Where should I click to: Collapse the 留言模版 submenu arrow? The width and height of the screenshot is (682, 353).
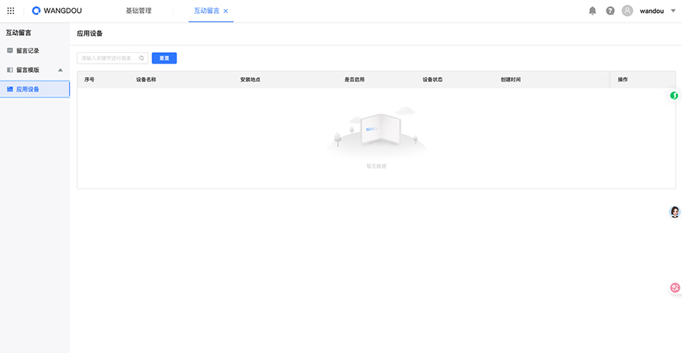tap(61, 70)
